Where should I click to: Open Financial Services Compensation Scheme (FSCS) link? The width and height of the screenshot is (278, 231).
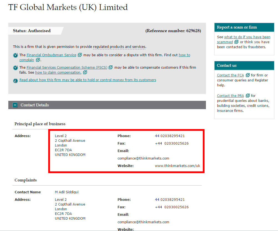(67, 67)
